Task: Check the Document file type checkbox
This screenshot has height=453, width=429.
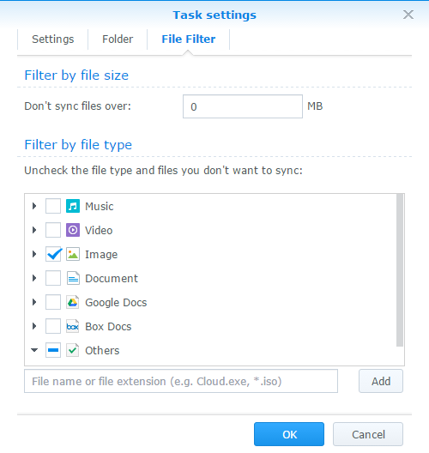Action: [53, 278]
